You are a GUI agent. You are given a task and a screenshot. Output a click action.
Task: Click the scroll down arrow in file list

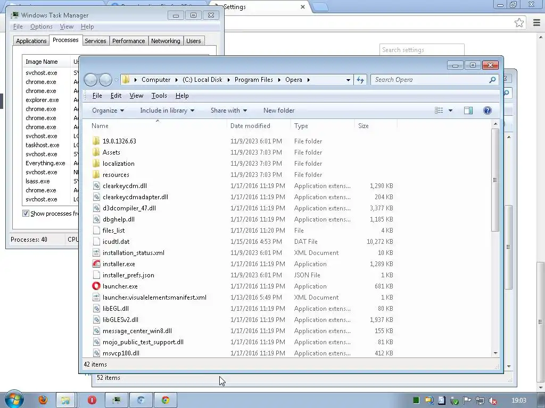[496, 353]
